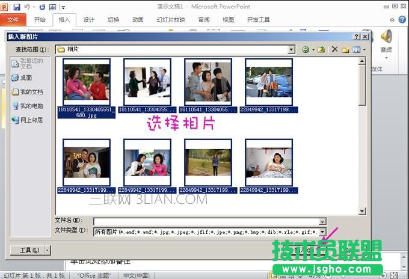Click file name 18110541_1330405551_680.jpg
Screen dimensions: 409x279
pos(87,112)
